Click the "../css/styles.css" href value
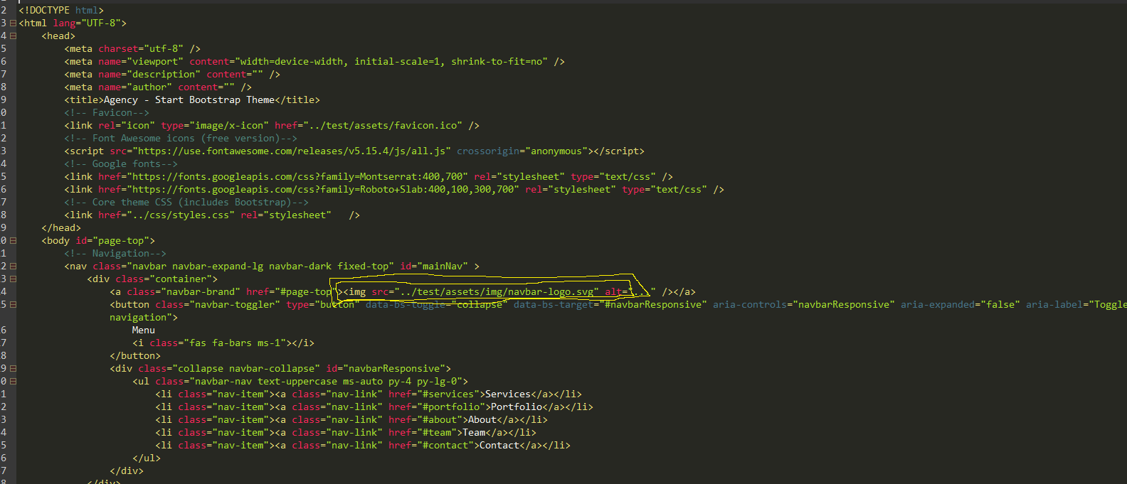This screenshot has width=1127, height=484. tap(181, 215)
